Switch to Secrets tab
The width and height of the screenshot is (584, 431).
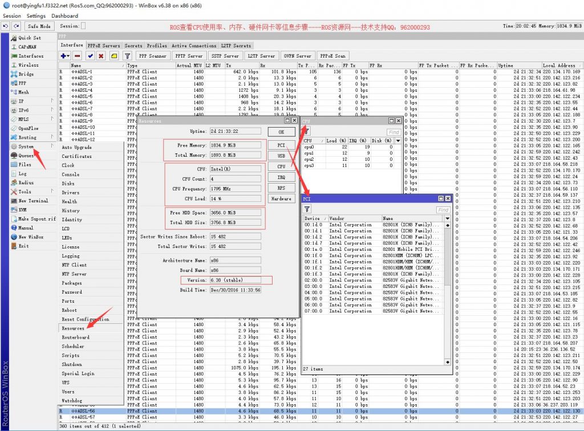(133, 46)
